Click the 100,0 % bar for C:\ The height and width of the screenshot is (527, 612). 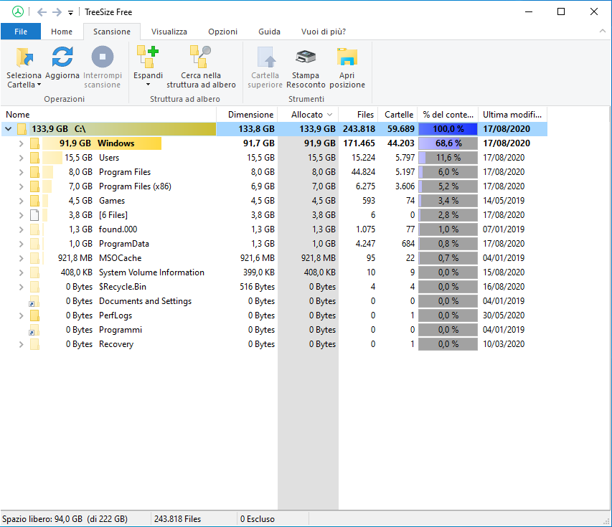pos(448,129)
